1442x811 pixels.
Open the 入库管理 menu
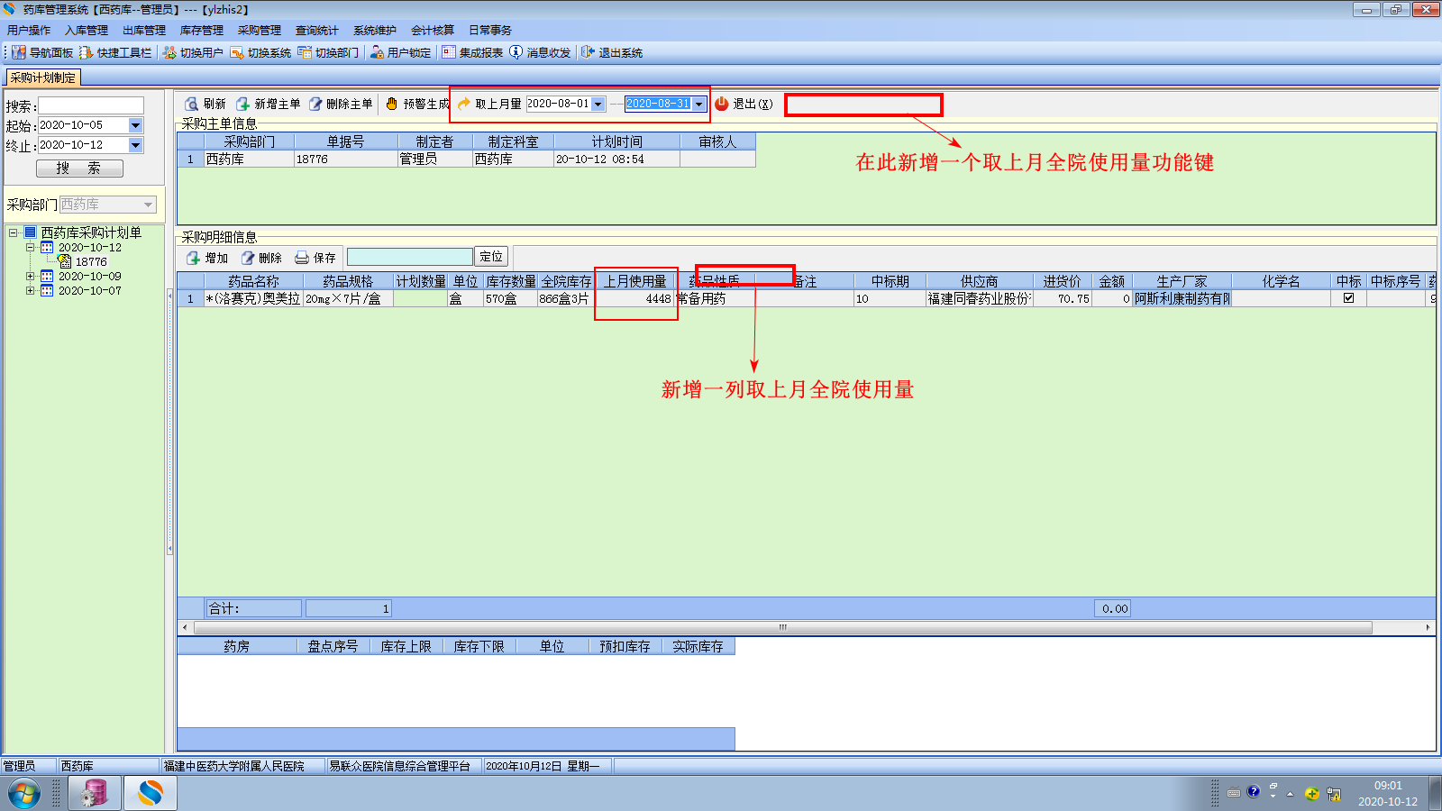[87, 31]
